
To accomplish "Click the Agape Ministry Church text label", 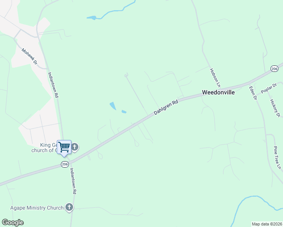I will tap(37, 208).
